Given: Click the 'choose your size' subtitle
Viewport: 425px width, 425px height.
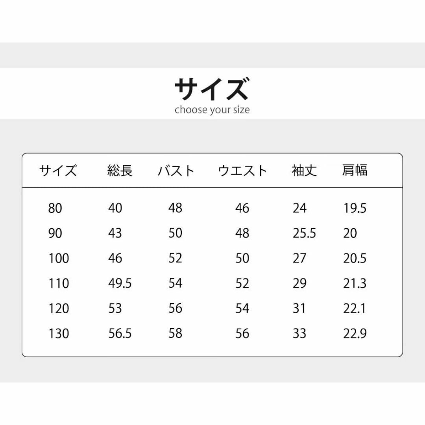Looking at the screenshot, I should pos(212,110).
